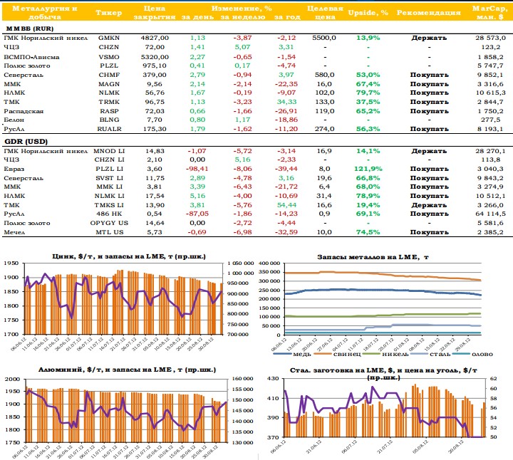The height and width of the screenshot is (460, 513).
Task: Click the ГМК Норильский никел row in GDR section
Action: click(x=256, y=151)
